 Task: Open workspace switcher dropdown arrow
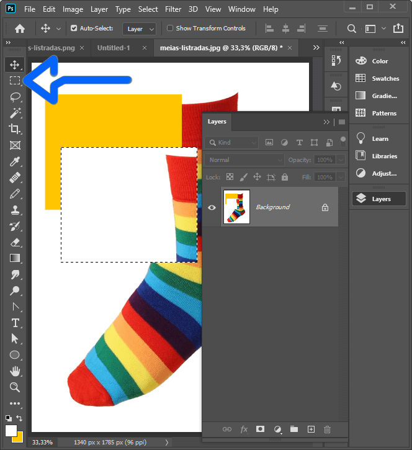[x=383, y=29]
